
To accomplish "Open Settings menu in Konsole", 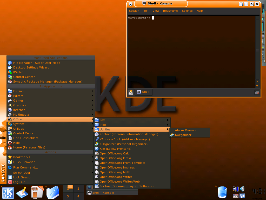I will click(187, 11).
